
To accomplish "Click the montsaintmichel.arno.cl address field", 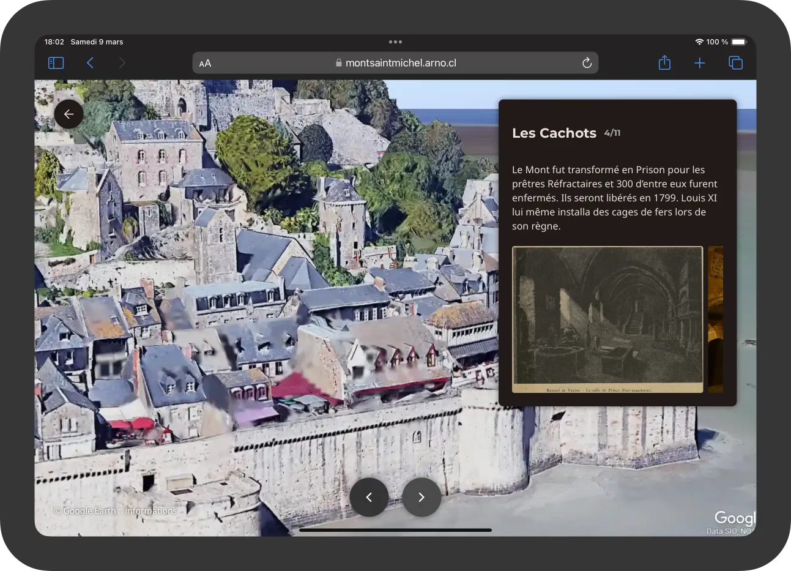I will coord(400,63).
